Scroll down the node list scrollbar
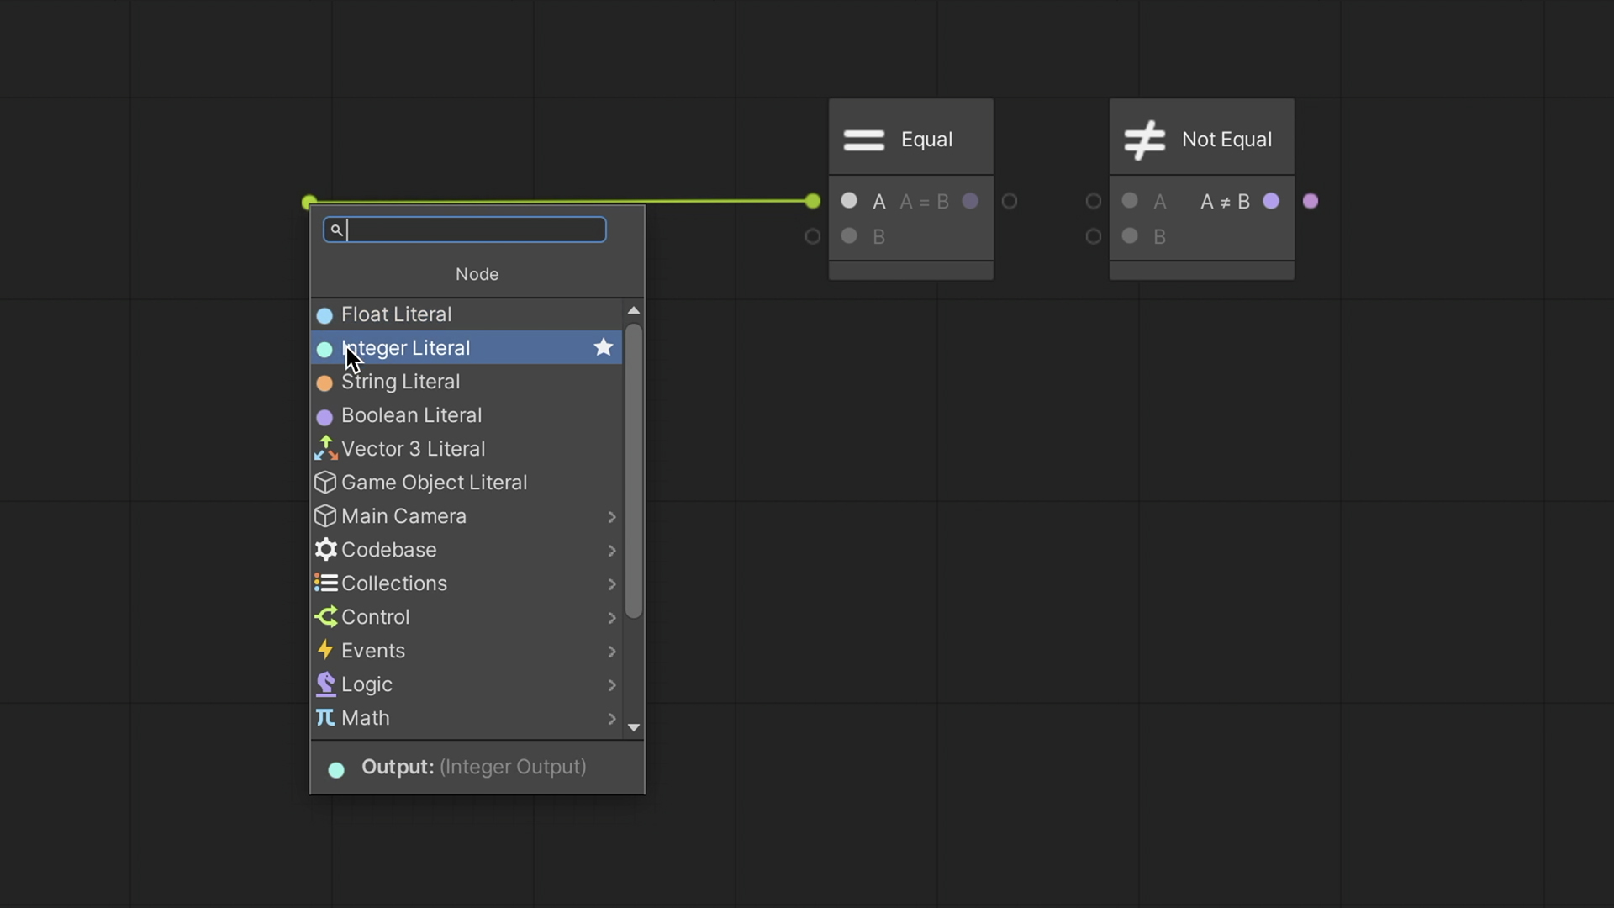 pyautogui.click(x=634, y=727)
